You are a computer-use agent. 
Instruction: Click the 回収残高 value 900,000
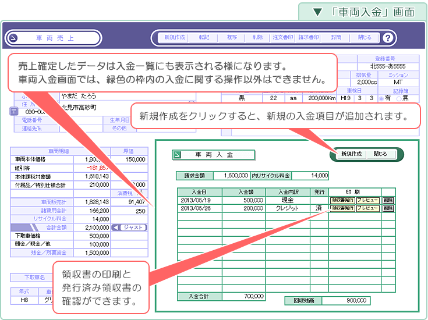(346, 301)
